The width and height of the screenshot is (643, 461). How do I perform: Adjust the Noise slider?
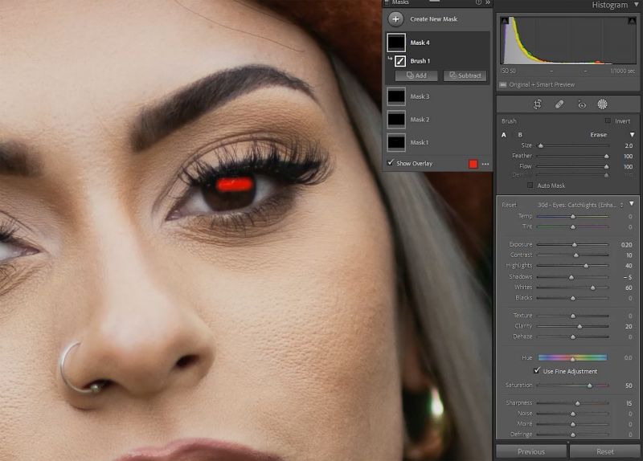(x=572, y=414)
